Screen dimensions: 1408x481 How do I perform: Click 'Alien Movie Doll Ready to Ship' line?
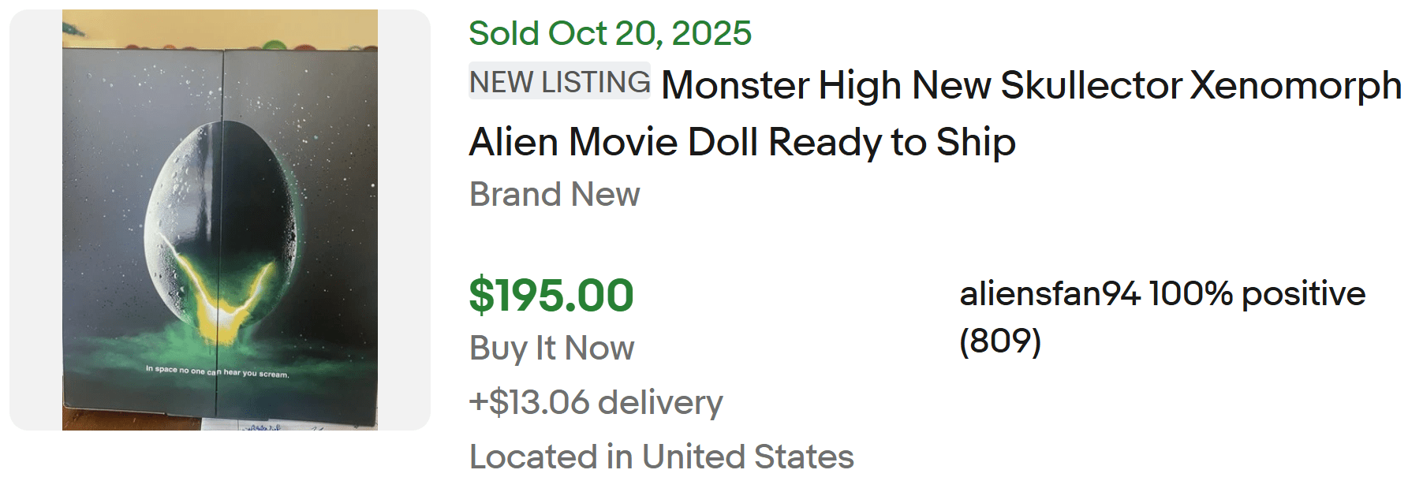point(741,143)
